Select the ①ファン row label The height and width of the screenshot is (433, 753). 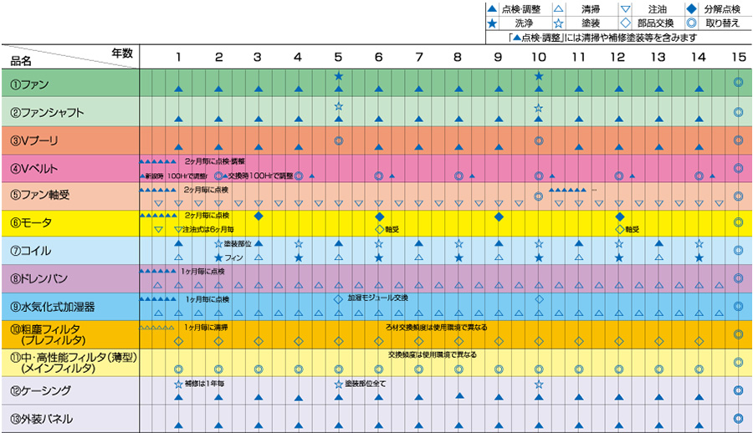pos(30,84)
